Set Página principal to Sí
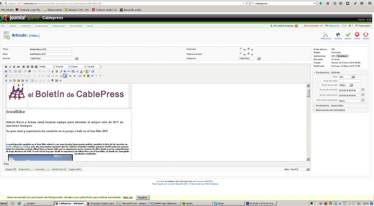Viewport: 374px width, 206px height. point(249,54)
